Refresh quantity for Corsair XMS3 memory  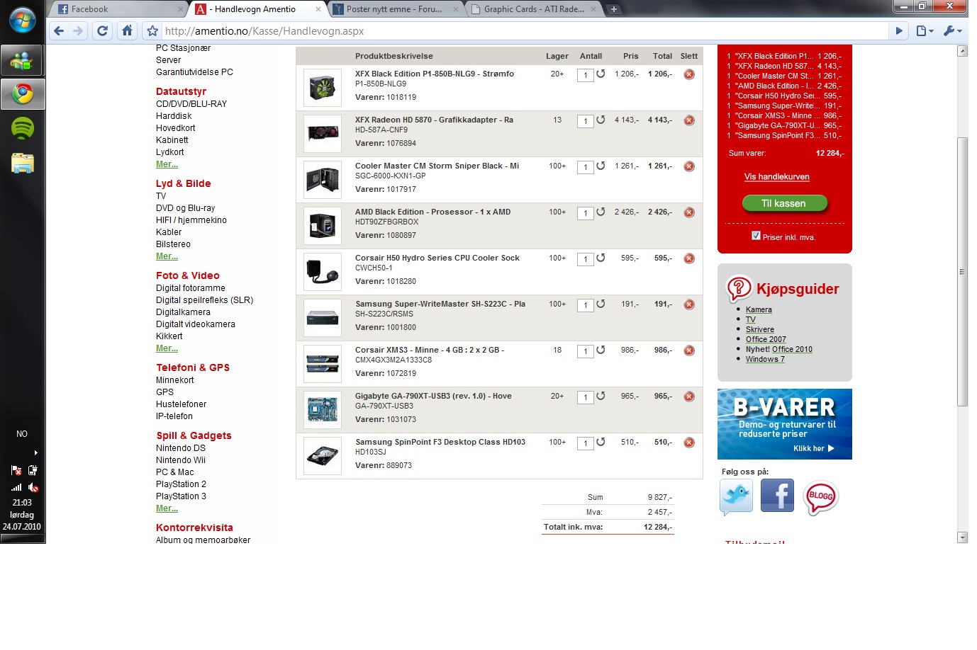coord(601,350)
